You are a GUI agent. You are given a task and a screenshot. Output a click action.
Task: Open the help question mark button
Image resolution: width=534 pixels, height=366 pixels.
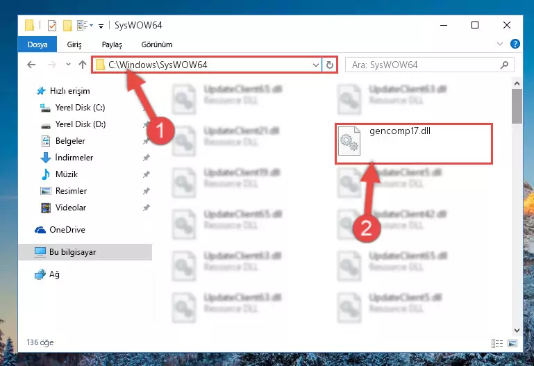(515, 44)
